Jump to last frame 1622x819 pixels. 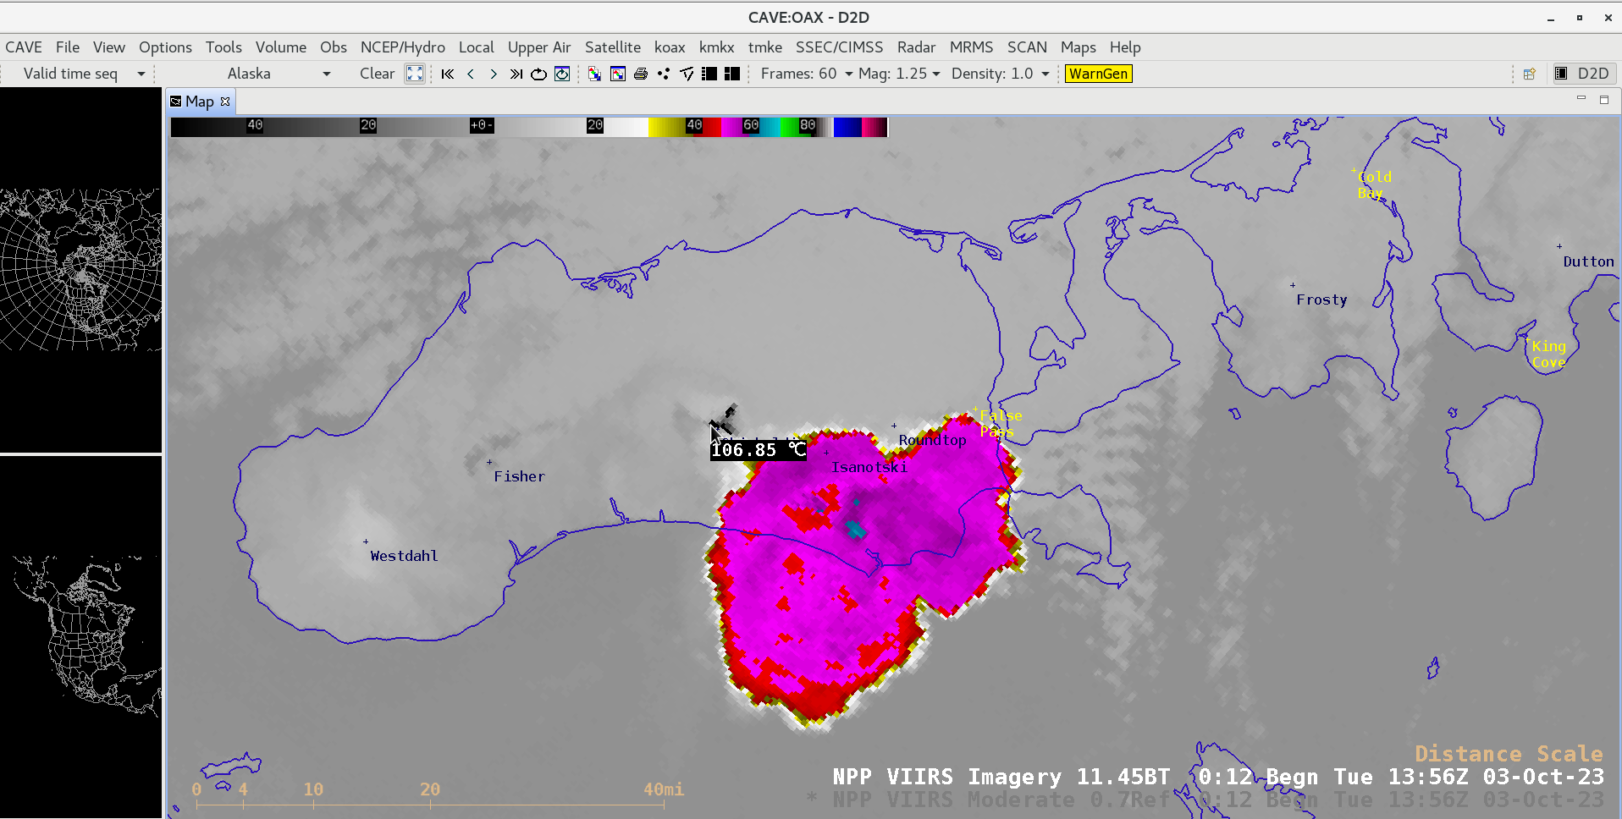pyautogui.click(x=516, y=74)
